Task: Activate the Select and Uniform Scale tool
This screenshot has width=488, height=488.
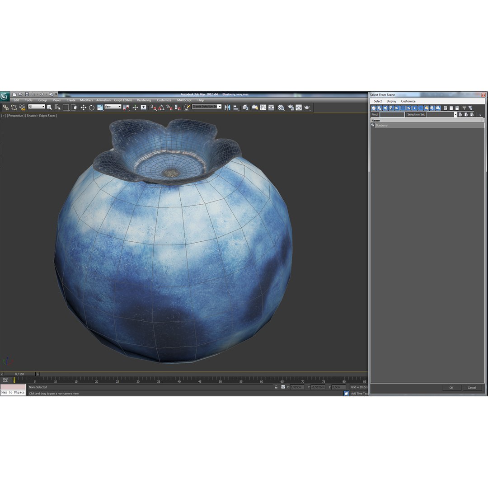Action: tap(100, 108)
